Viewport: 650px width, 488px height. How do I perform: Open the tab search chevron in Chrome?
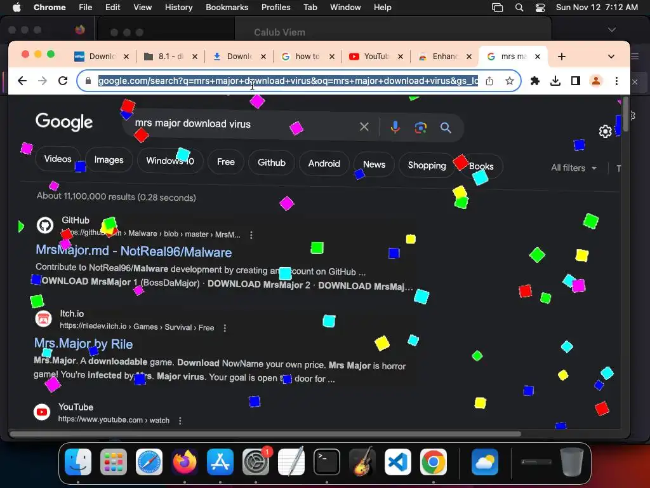click(611, 57)
